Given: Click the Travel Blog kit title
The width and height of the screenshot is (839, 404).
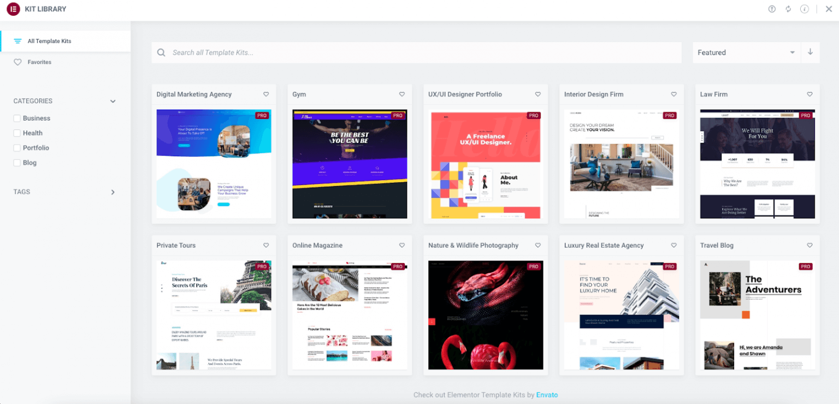Looking at the screenshot, I should click(717, 246).
